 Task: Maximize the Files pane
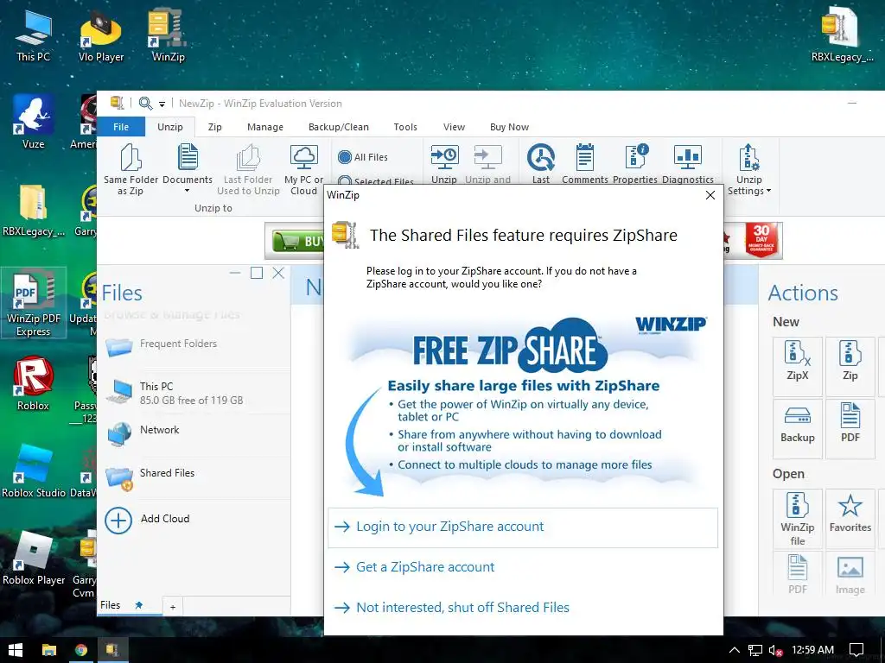257,273
